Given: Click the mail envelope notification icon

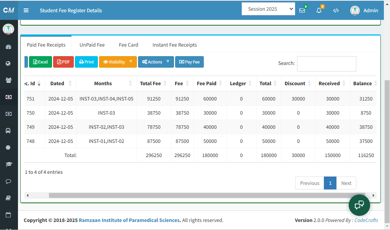Looking at the screenshot, I should [302, 10].
